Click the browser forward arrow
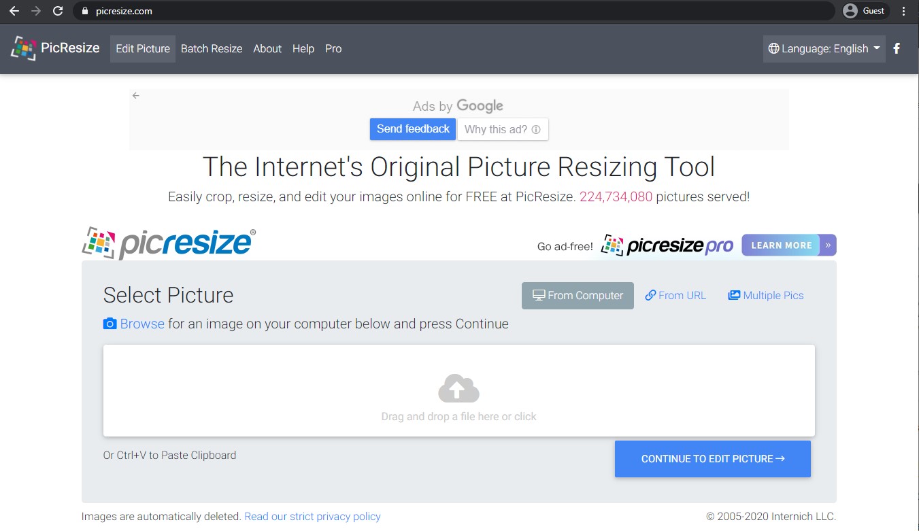Image resolution: width=919 pixels, height=531 pixels. click(35, 11)
